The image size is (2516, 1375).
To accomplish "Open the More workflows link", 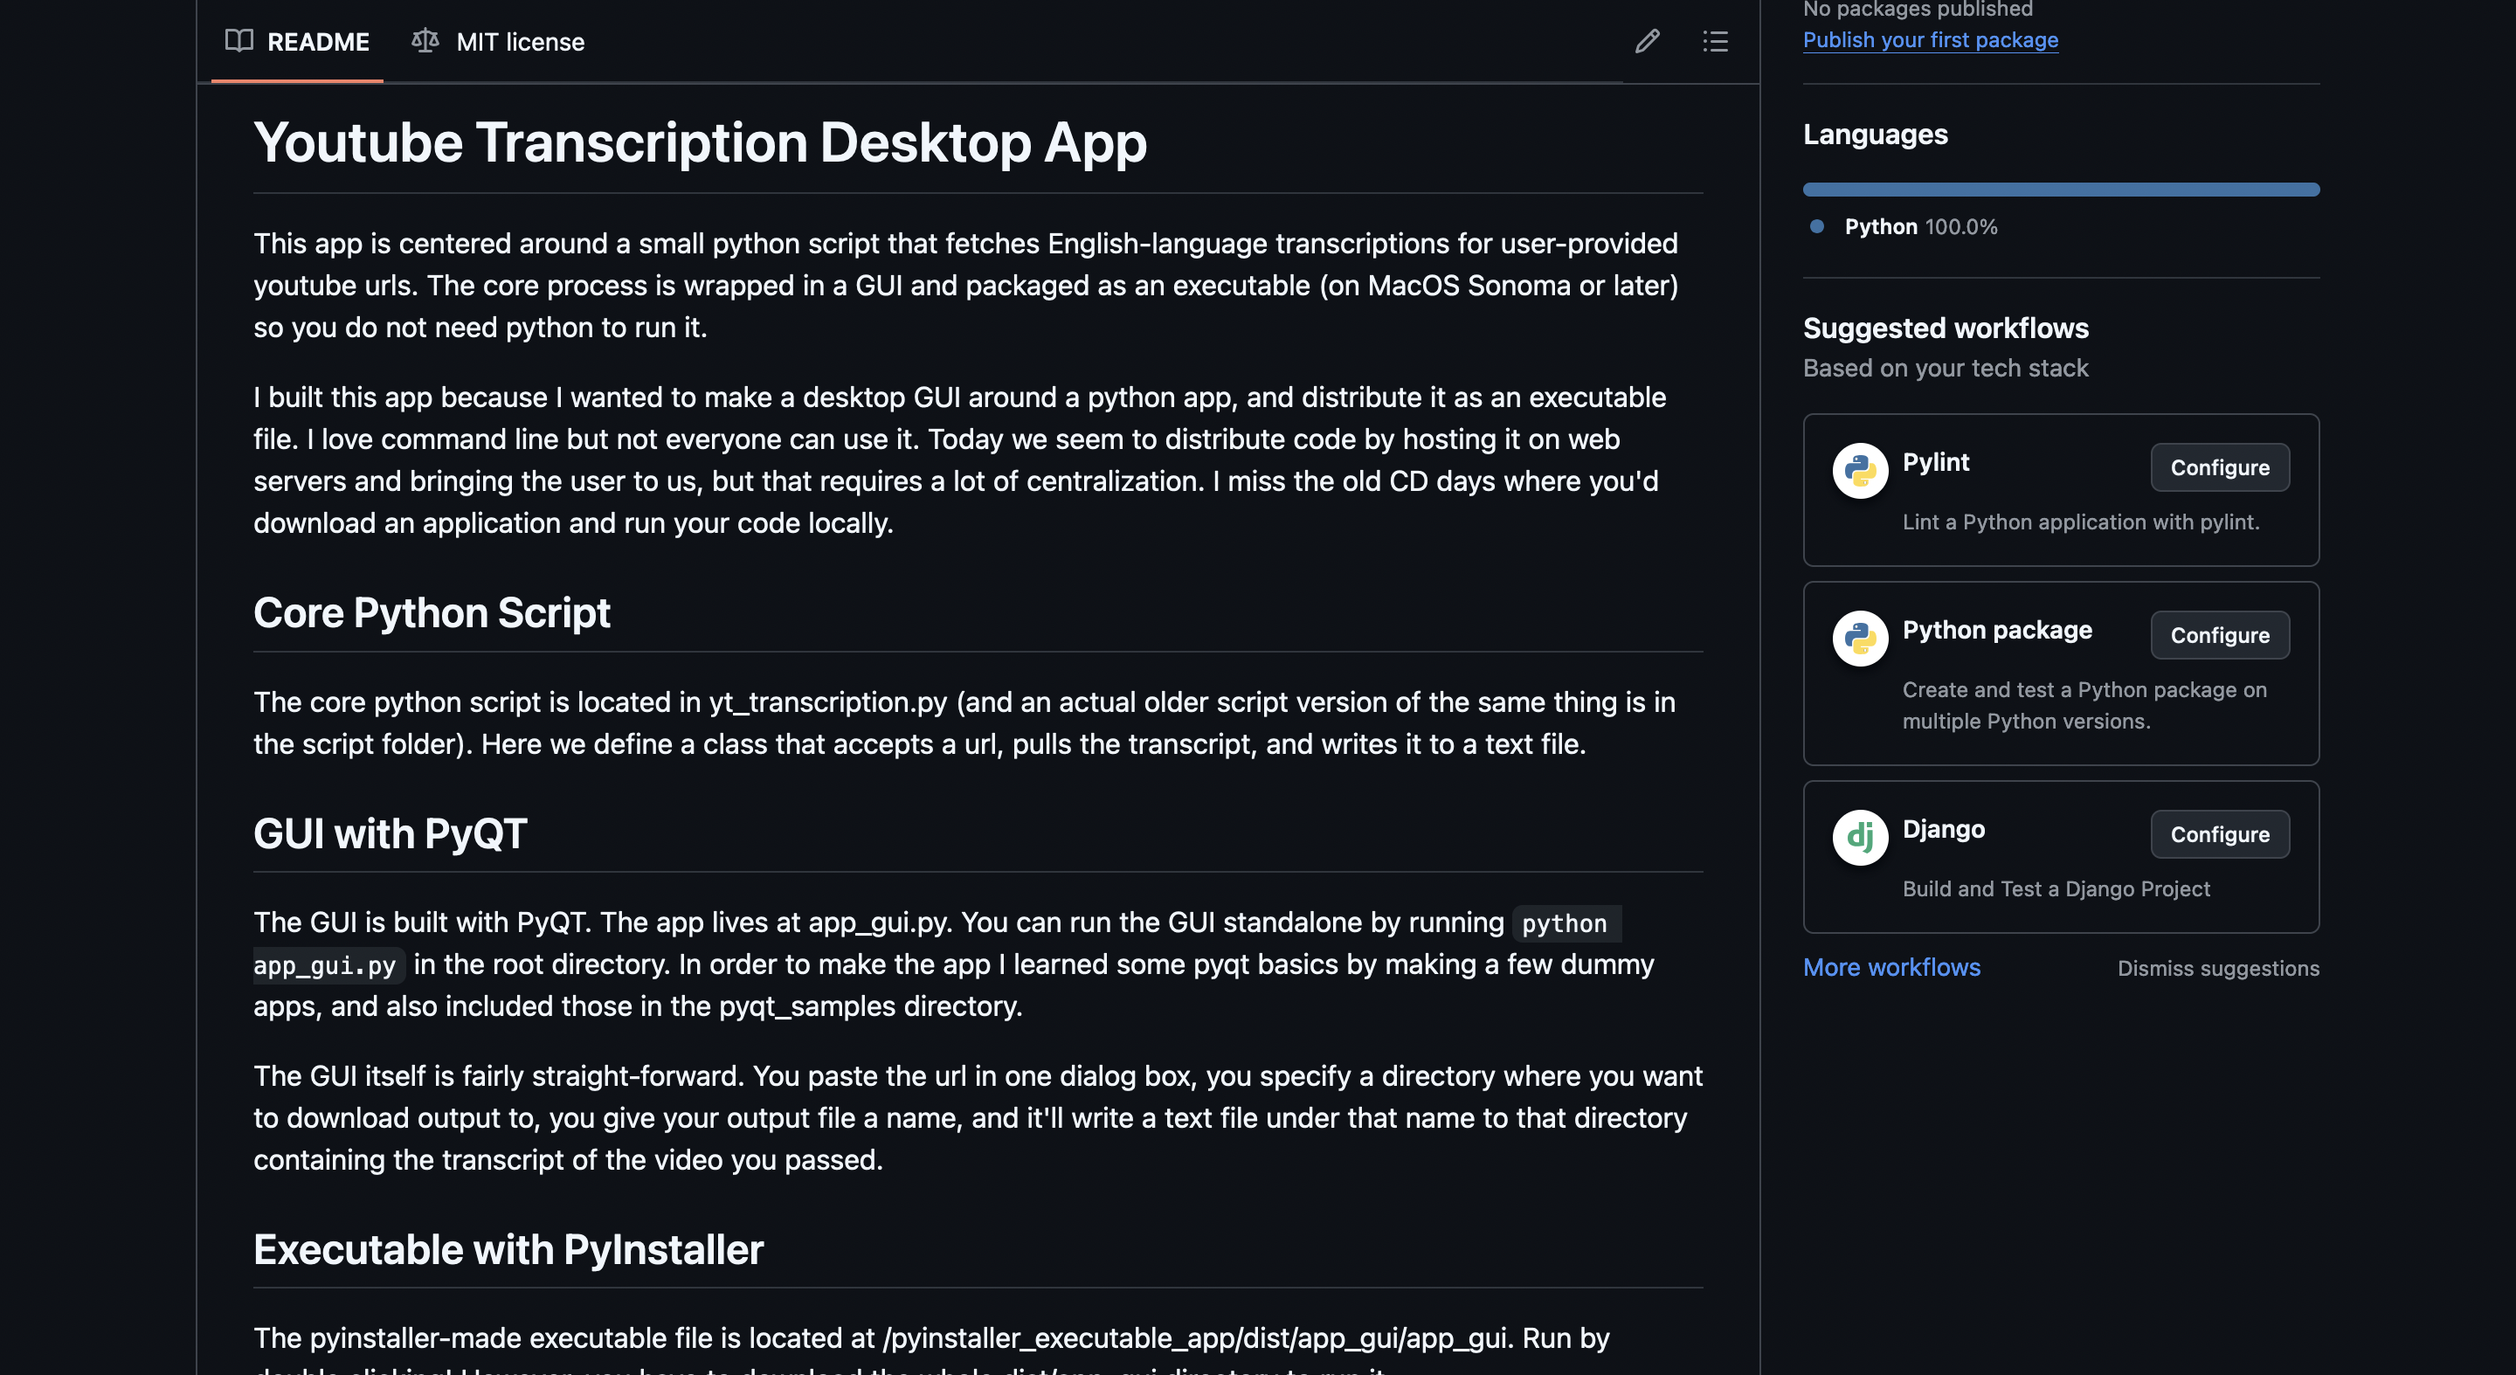I will (x=1890, y=967).
